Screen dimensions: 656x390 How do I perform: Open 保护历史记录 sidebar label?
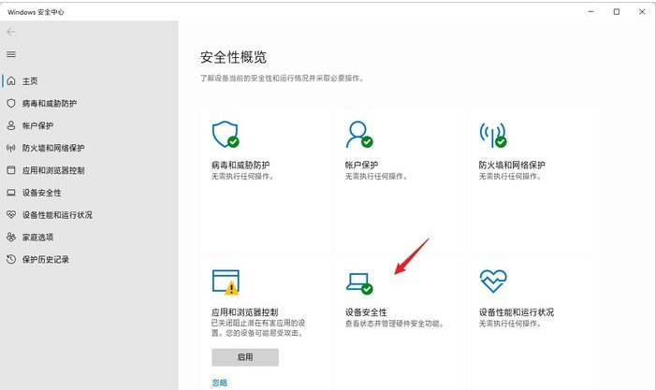[46, 260]
